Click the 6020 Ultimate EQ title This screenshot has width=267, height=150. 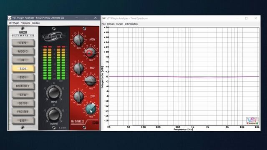23,34
